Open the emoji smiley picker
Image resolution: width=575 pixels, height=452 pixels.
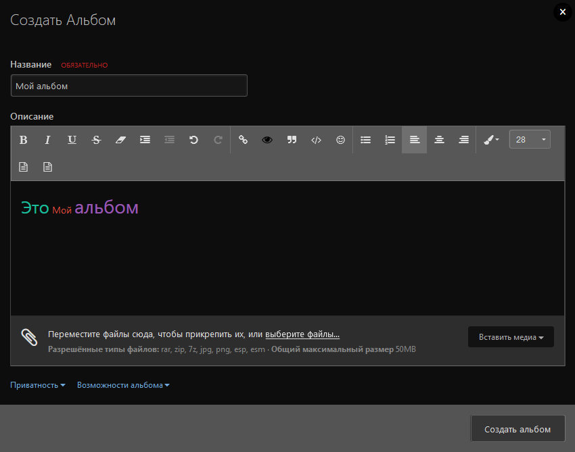click(340, 140)
